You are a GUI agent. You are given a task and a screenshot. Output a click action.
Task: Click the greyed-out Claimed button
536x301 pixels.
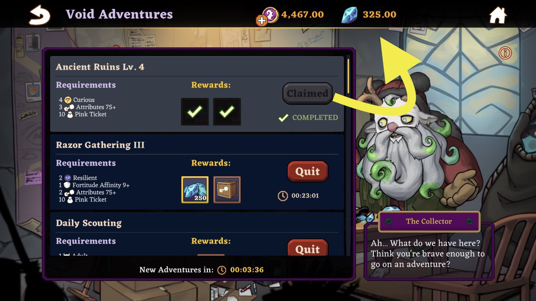pos(308,93)
